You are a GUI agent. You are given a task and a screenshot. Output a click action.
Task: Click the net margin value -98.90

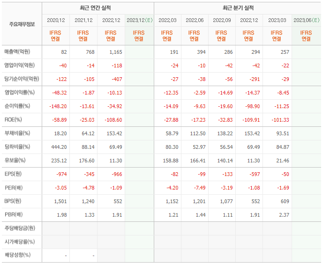pyautogui.click(x=252, y=106)
